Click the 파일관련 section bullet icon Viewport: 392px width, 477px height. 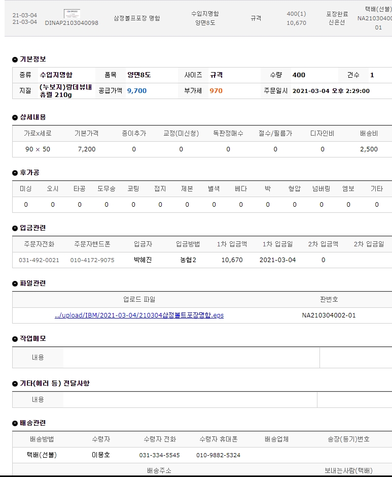pos(15,284)
